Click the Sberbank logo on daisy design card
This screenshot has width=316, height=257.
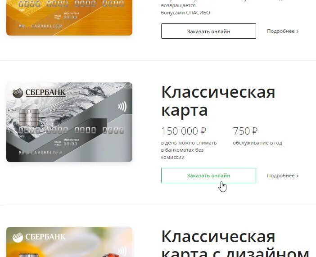point(39,237)
